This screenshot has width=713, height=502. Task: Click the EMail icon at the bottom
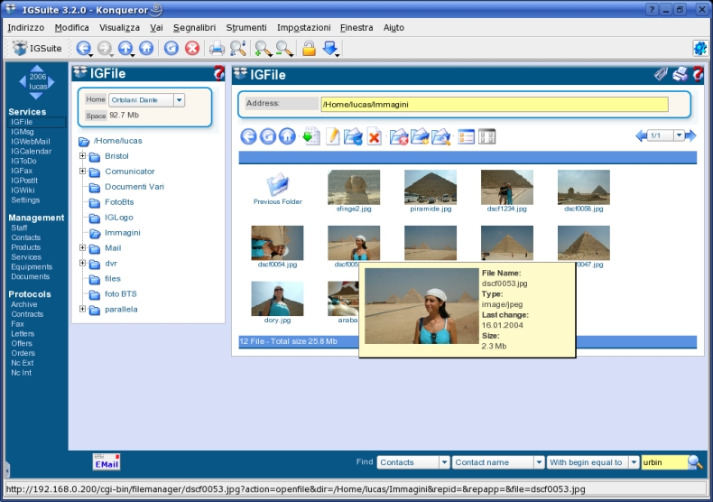[106, 461]
